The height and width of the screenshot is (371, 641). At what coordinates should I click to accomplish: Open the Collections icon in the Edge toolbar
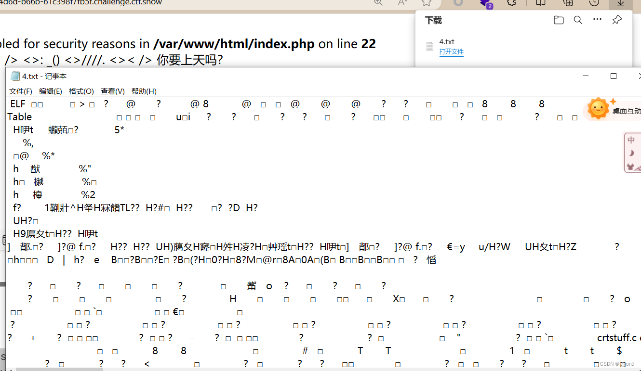[568, 3]
